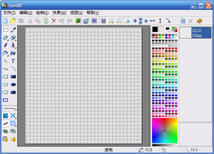Swap foreground and background colors

[x=175, y=29]
